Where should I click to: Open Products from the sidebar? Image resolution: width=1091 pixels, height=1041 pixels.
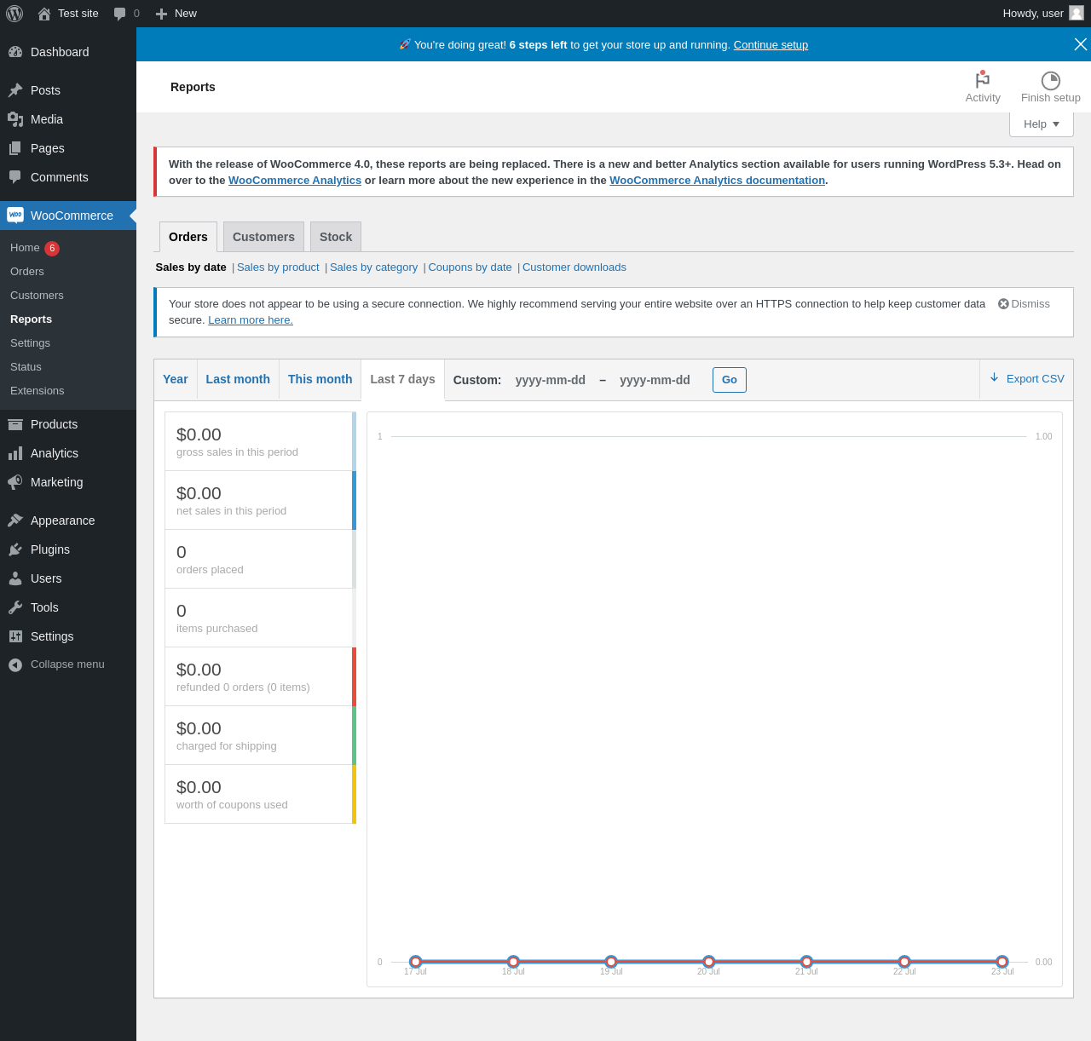(x=54, y=424)
